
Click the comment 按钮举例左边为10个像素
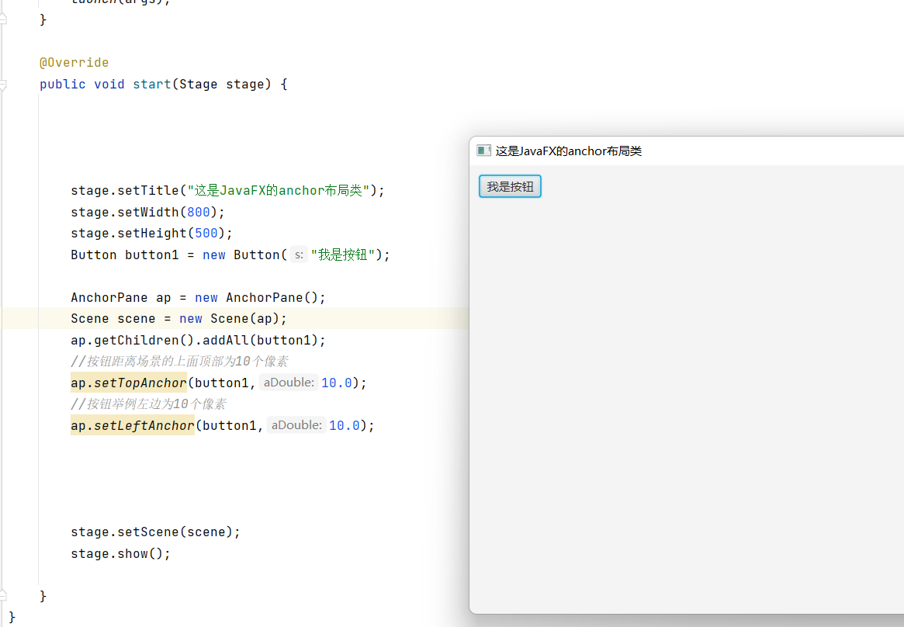tap(148, 404)
